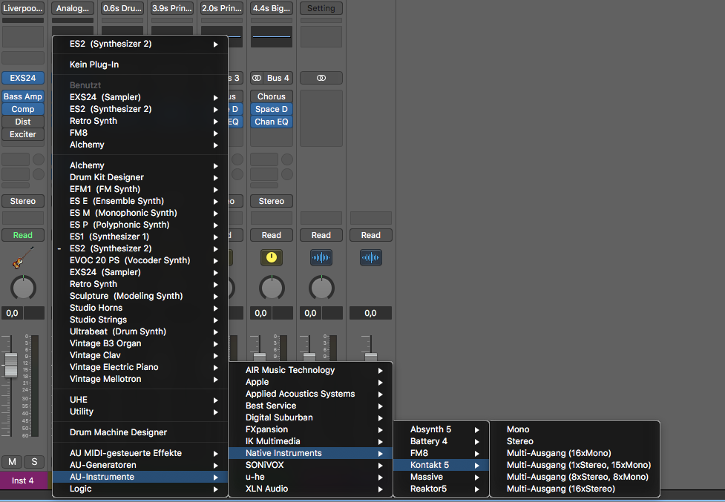Image resolution: width=725 pixels, height=502 pixels.
Task: Click the yellow icon on the Bus 4 strip
Action: pyautogui.click(x=272, y=257)
